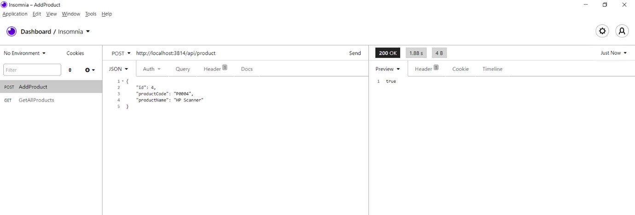Click the 4 B response size badge
The width and height of the screenshot is (635, 215).
(x=439, y=53)
